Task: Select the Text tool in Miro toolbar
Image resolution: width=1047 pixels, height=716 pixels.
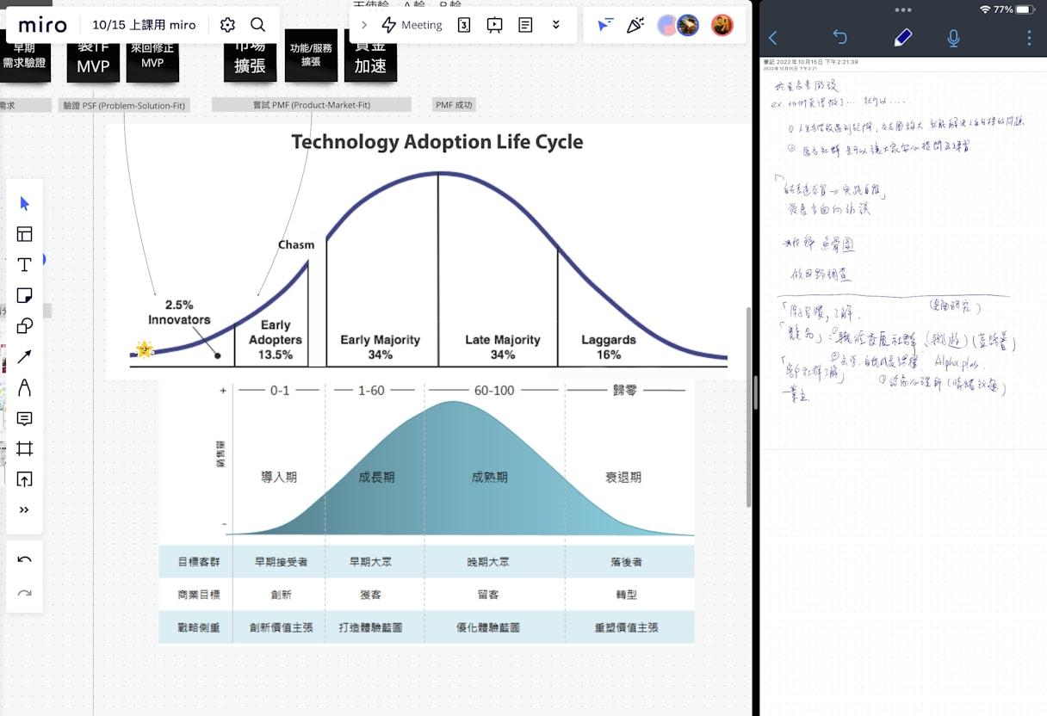Action: 24,264
